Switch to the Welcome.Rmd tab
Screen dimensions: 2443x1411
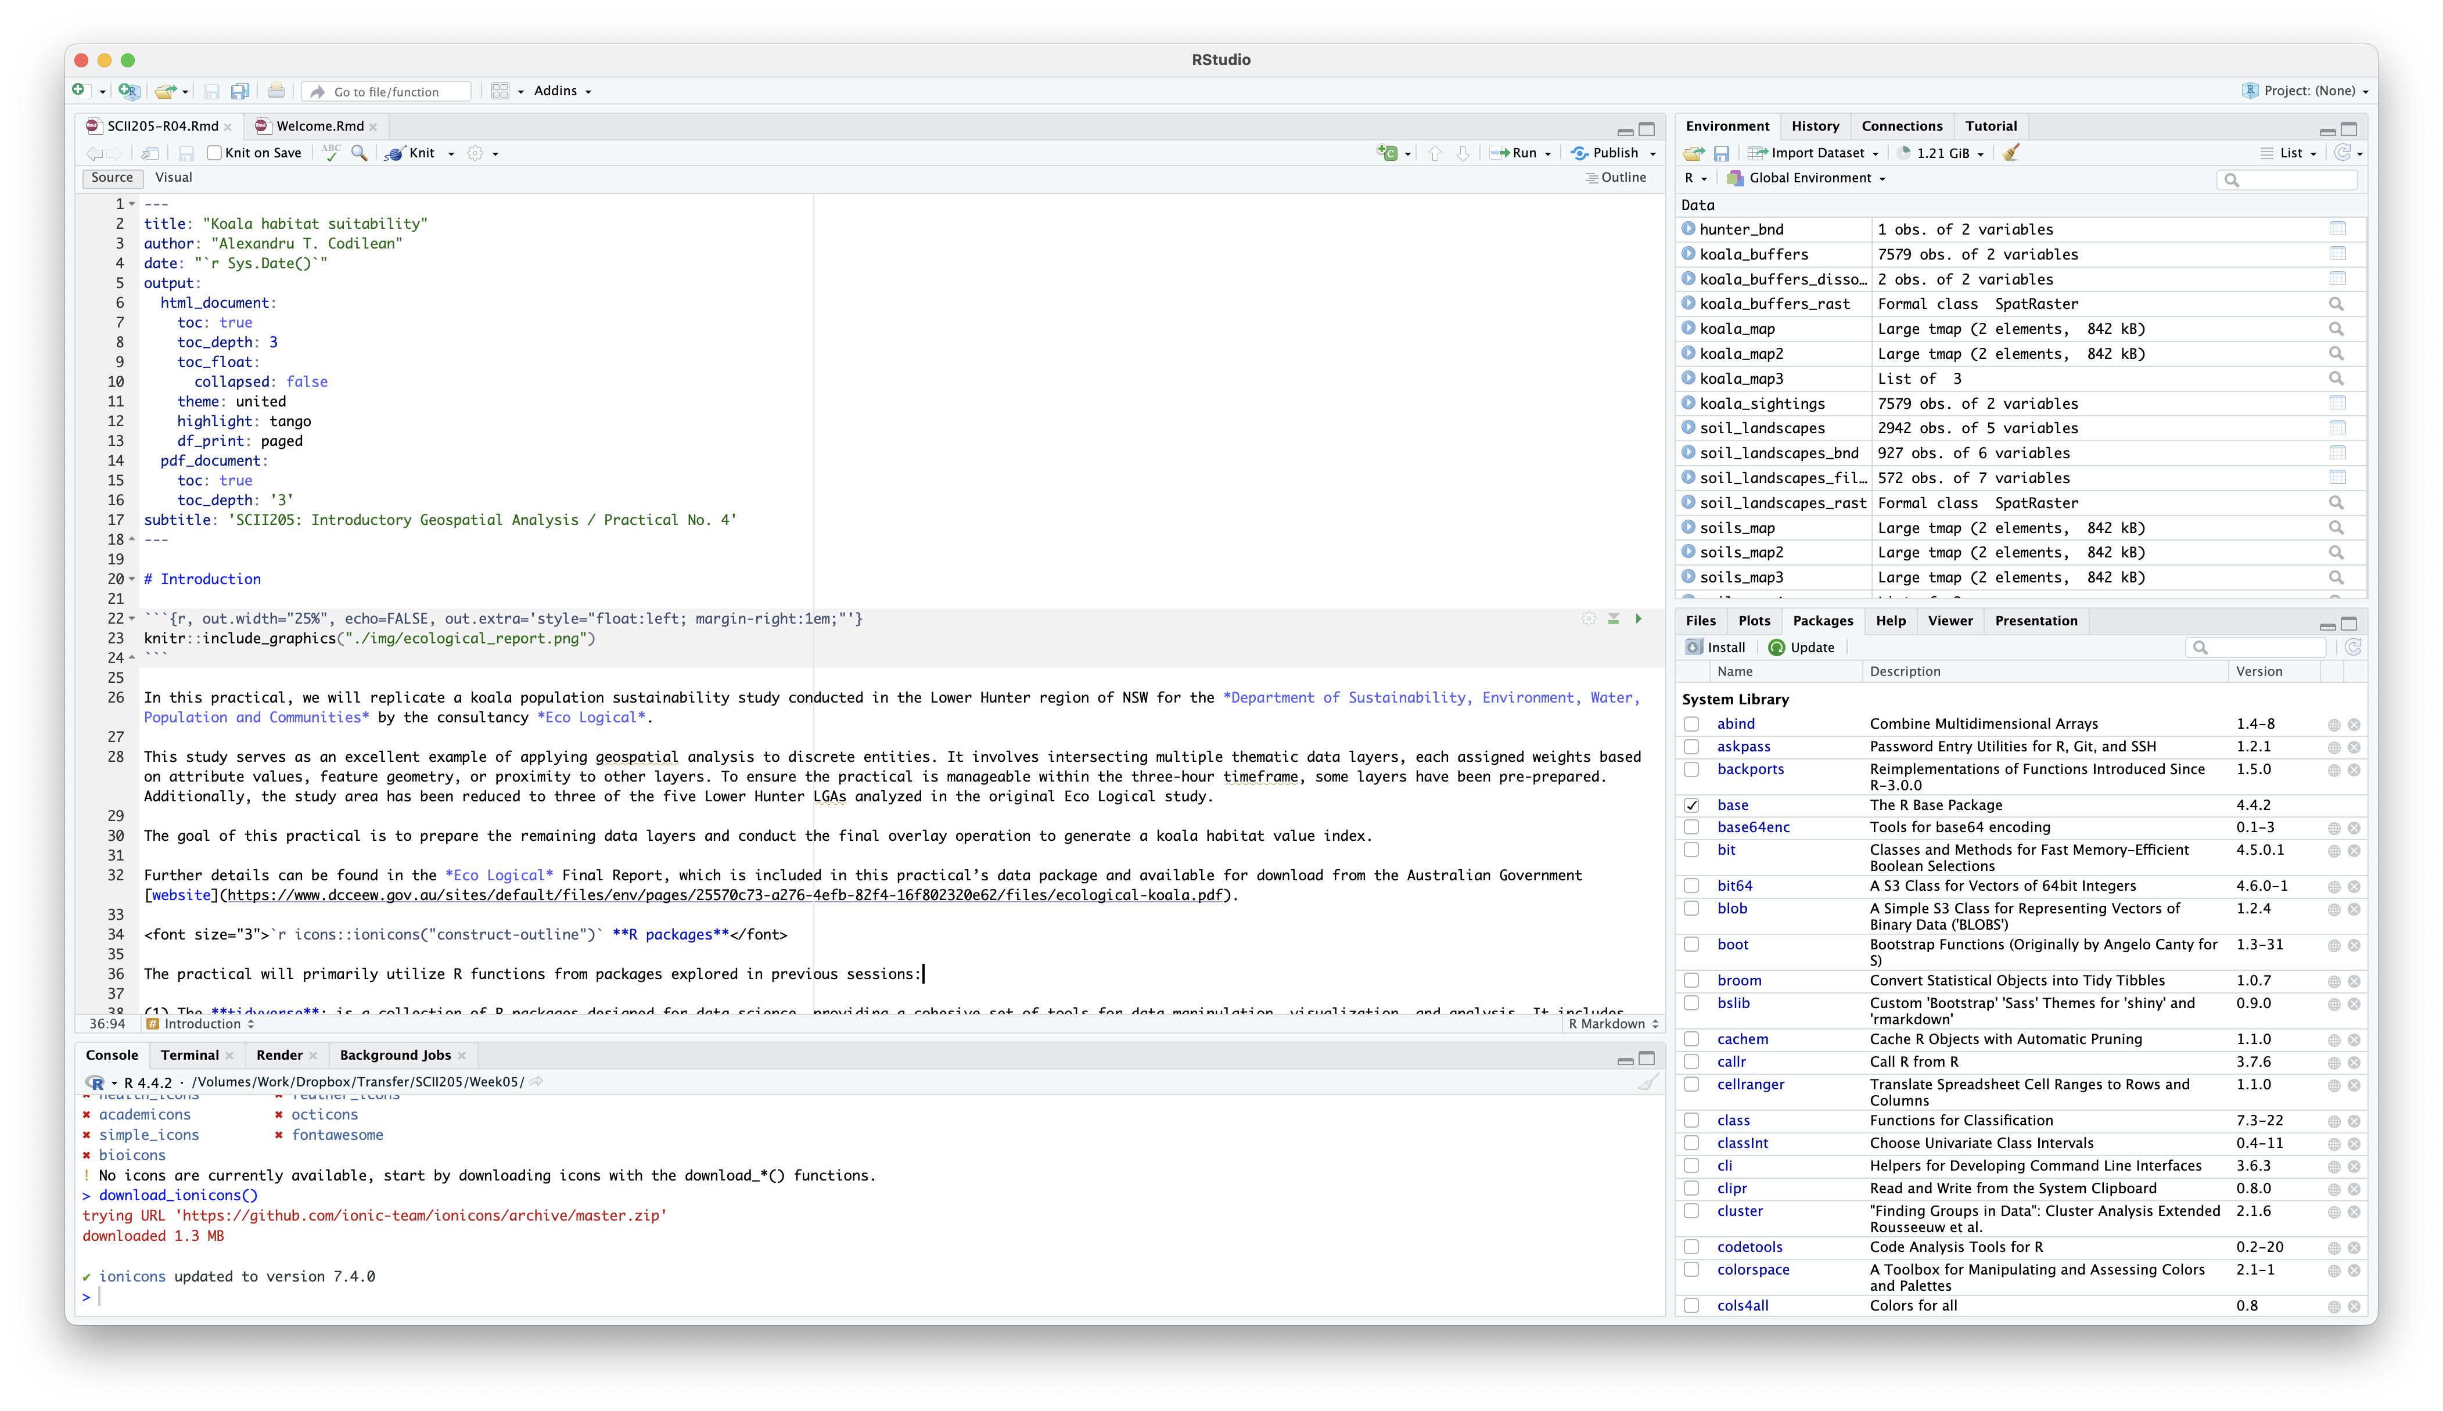[x=320, y=126]
